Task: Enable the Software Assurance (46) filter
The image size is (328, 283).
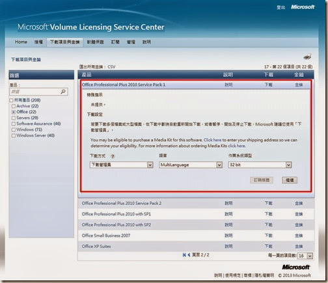Action: [x=14, y=124]
